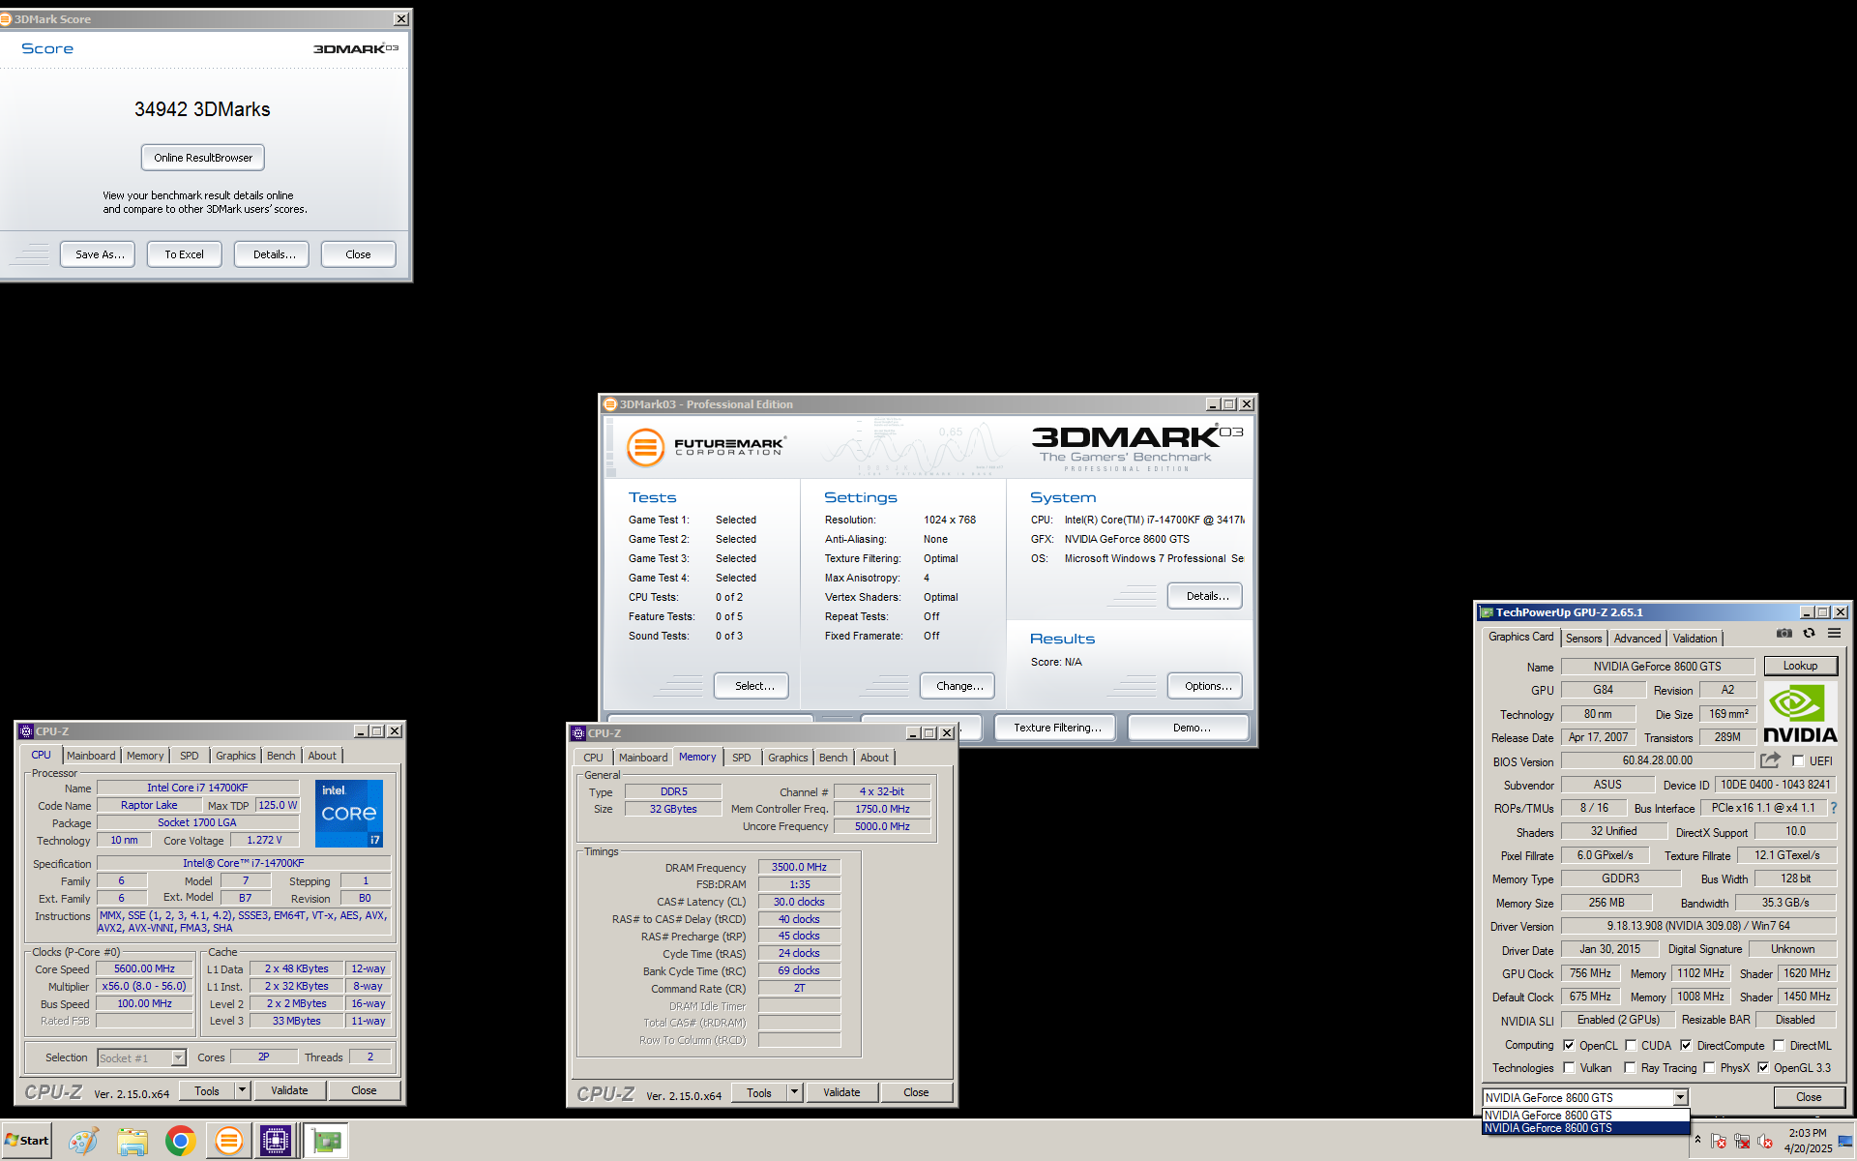Click the Demo button in 3DMark03
Viewport: 1857px width, 1161px height.
point(1189,728)
